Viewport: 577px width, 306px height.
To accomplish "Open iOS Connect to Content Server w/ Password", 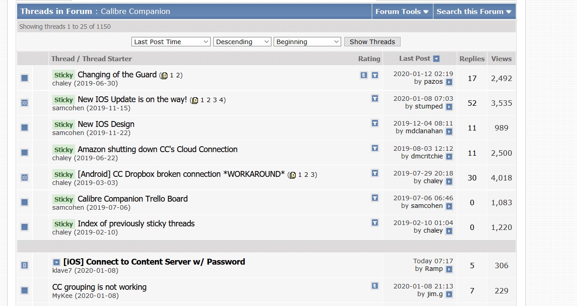I will [x=154, y=262].
